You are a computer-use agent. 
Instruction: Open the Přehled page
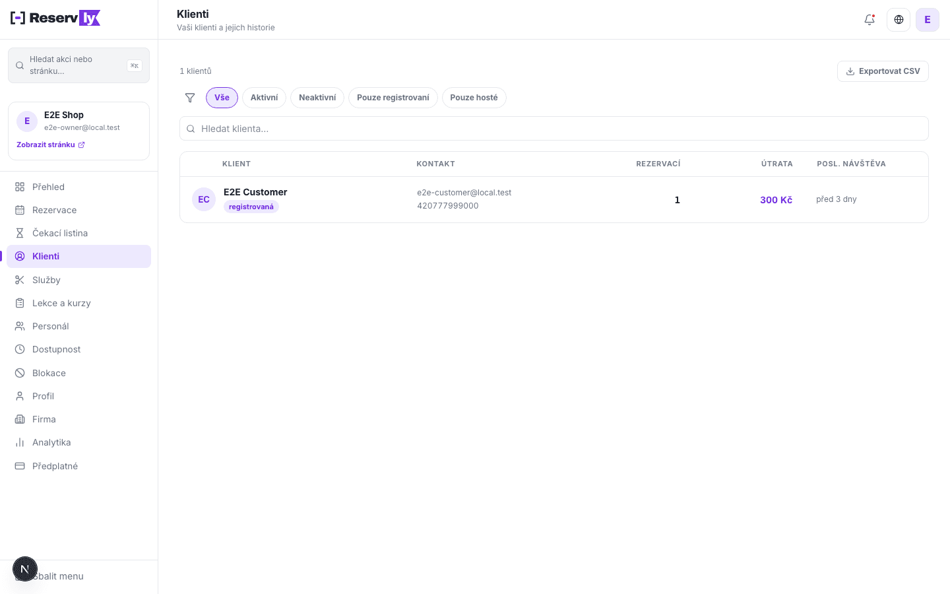[79, 187]
